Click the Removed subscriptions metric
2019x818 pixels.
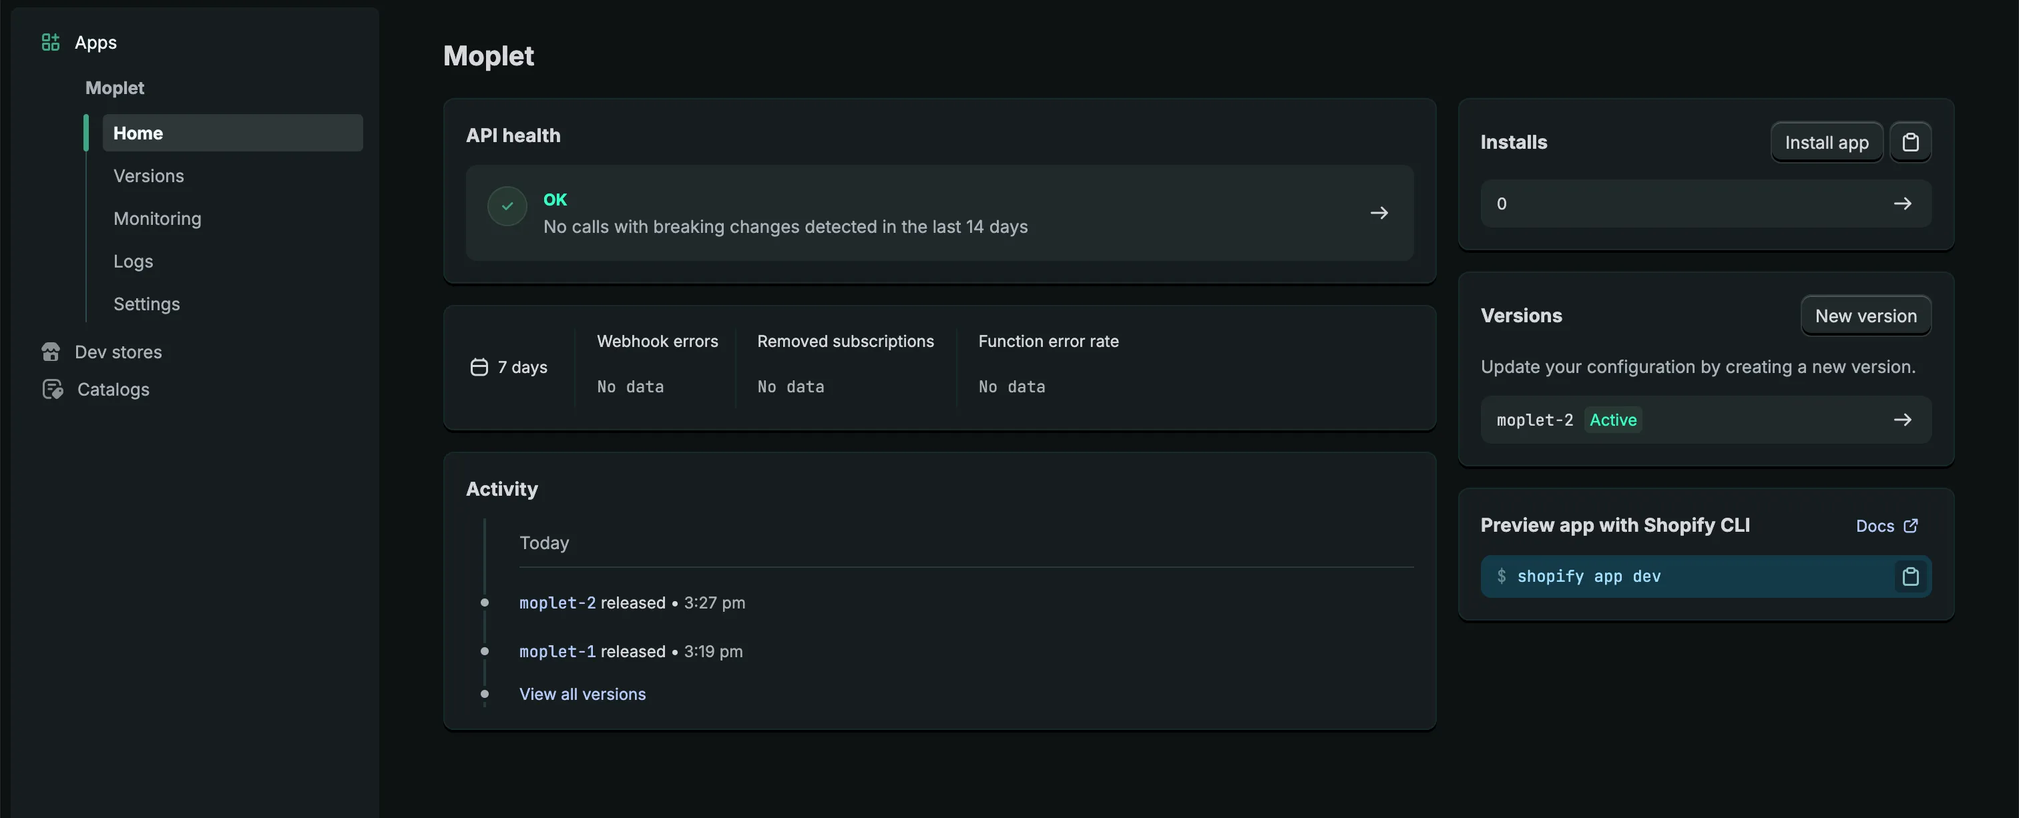tap(845, 342)
